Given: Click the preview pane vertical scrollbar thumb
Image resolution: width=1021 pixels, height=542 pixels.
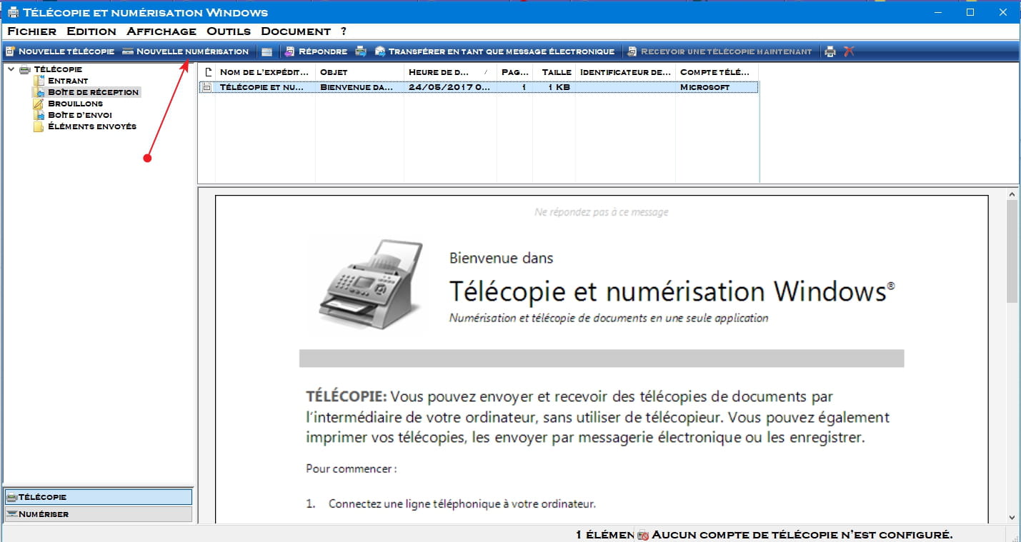Looking at the screenshot, I should coord(1012,252).
